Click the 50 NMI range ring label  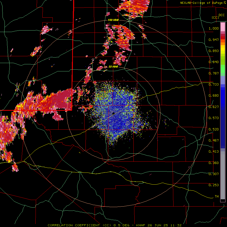click(x=113, y=67)
